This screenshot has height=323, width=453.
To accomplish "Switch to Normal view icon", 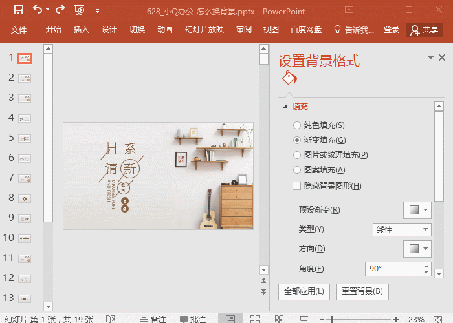I will pyautogui.click(x=230, y=318).
